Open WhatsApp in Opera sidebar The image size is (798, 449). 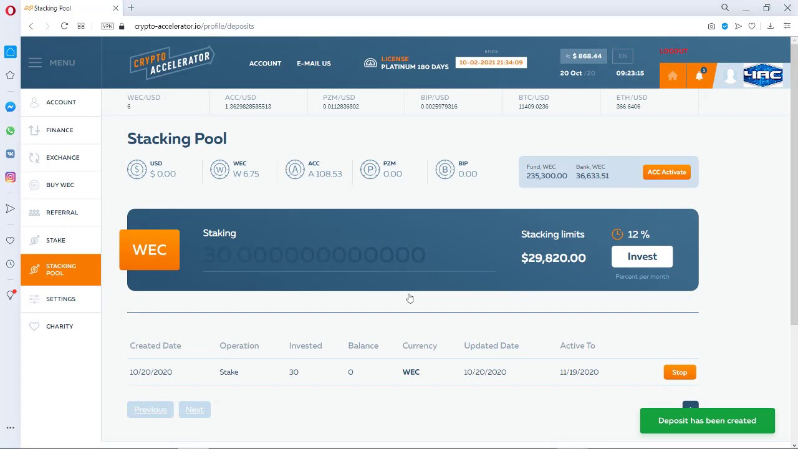pos(10,130)
